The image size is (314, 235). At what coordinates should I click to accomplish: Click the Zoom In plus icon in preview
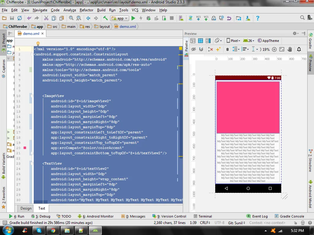274,49
